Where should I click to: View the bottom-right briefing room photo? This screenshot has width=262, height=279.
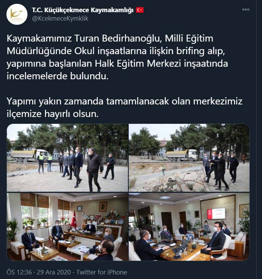point(189,226)
